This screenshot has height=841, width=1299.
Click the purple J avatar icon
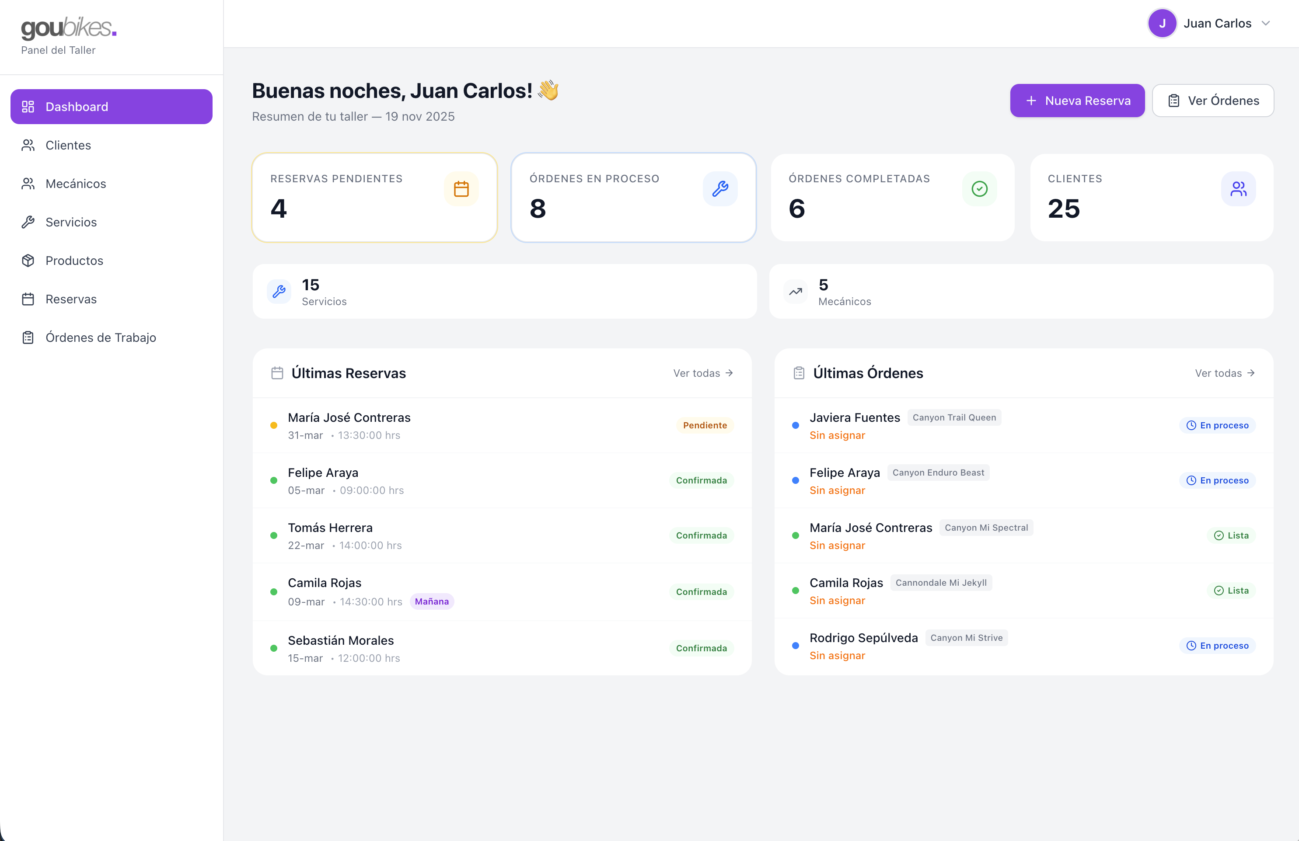coord(1162,24)
